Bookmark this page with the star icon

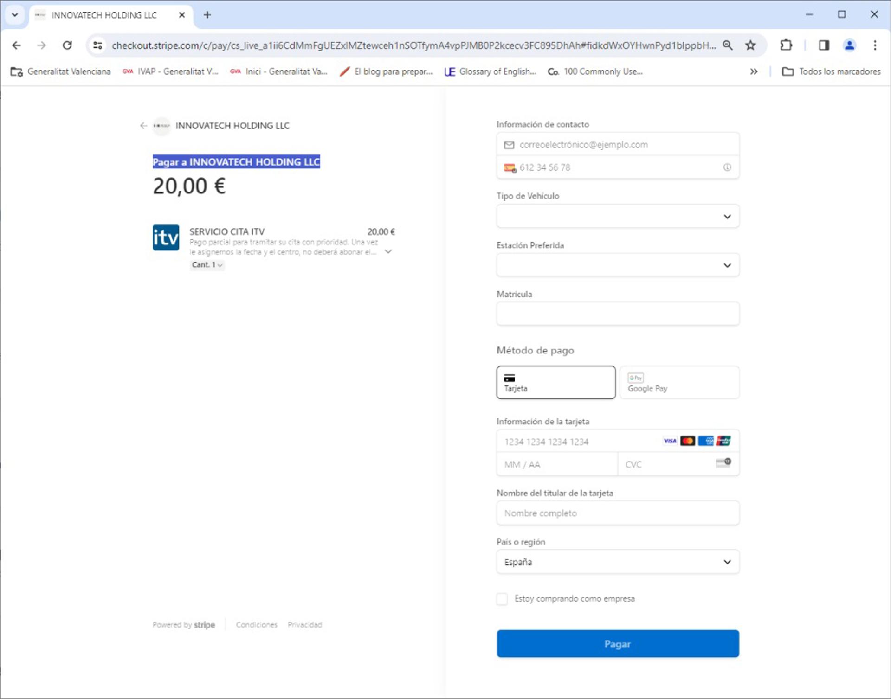pyautogui.click(x=750, y=45)
